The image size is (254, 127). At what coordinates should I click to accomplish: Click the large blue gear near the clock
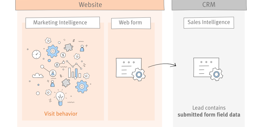(52, 51)
